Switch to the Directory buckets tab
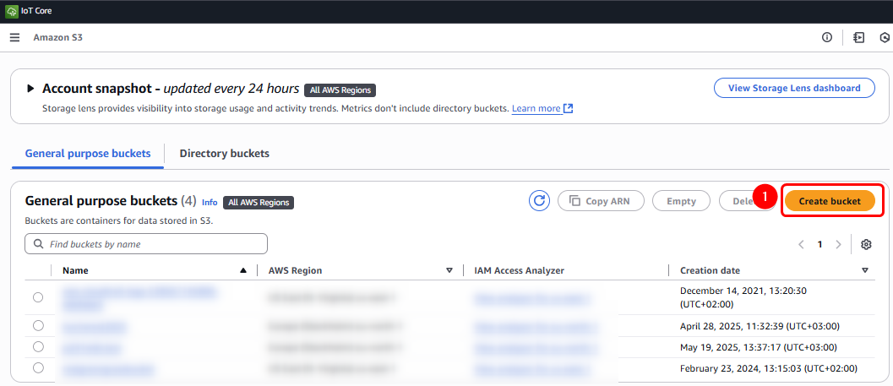 [224, 154]
